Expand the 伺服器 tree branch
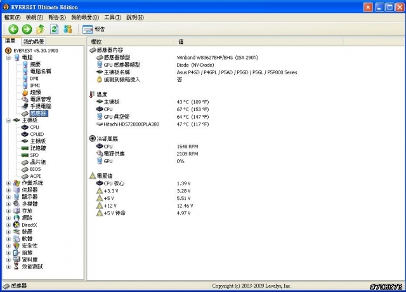This screenshot has height=292, width=406. point(8,190)
